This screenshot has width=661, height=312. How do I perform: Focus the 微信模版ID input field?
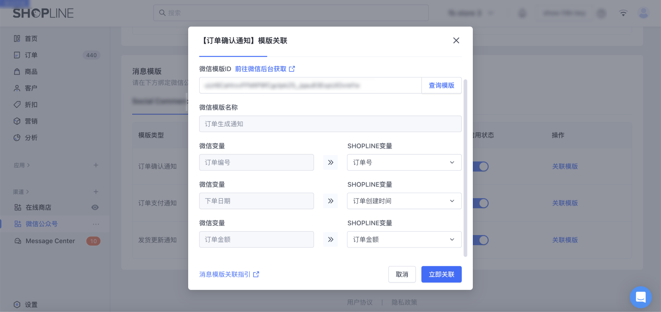[x=310, y=85]
